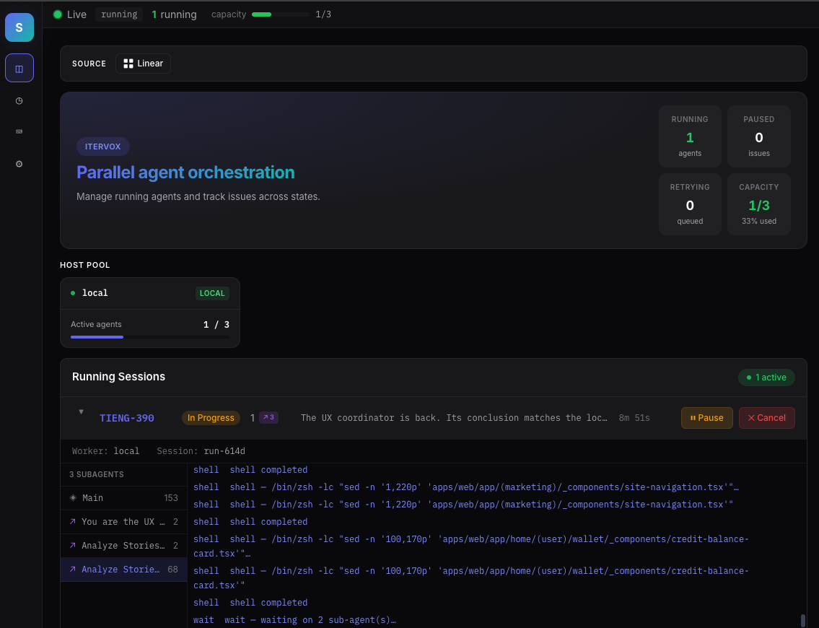
Task: Click the '33% used' capacity text
Action: [x=759, y=221]
